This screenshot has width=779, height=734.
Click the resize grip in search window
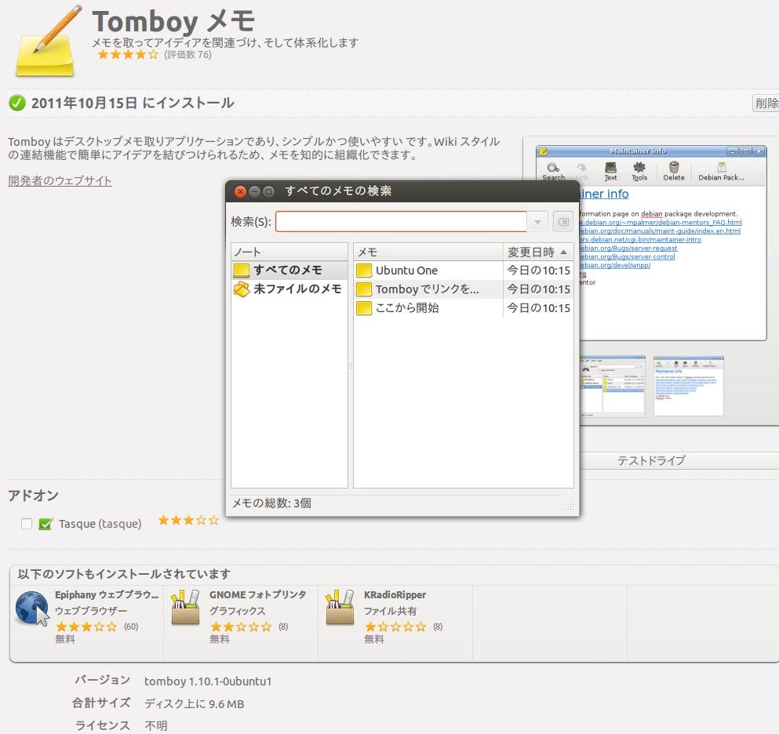(570, 507)
